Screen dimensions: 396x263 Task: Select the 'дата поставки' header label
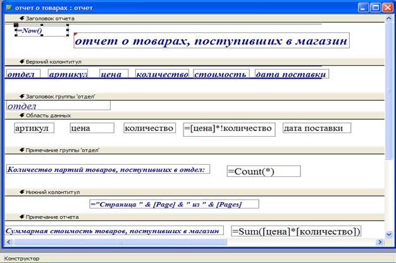coord(292,74)
